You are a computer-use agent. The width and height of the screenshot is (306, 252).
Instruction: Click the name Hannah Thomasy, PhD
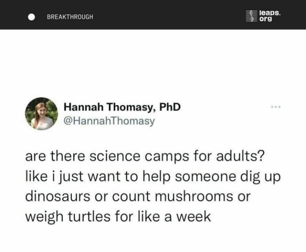[x=122, y=107]
